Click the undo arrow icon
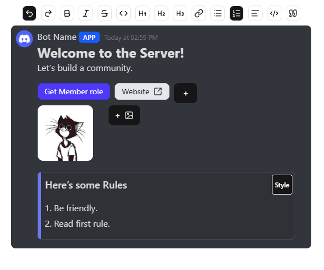Viewport: 324px width, 270px height. click(x=29, y=13)
